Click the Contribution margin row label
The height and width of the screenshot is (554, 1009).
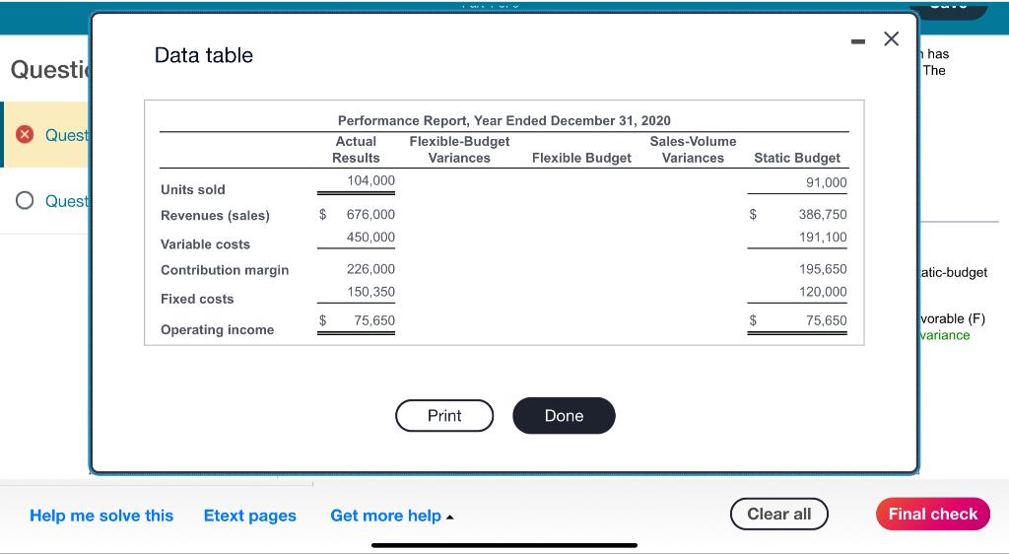click(225, 270)
